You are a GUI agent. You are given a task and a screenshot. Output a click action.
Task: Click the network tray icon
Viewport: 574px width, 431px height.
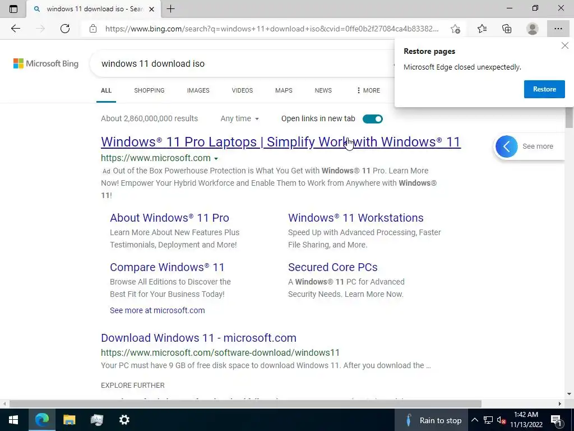pos(488,420)
